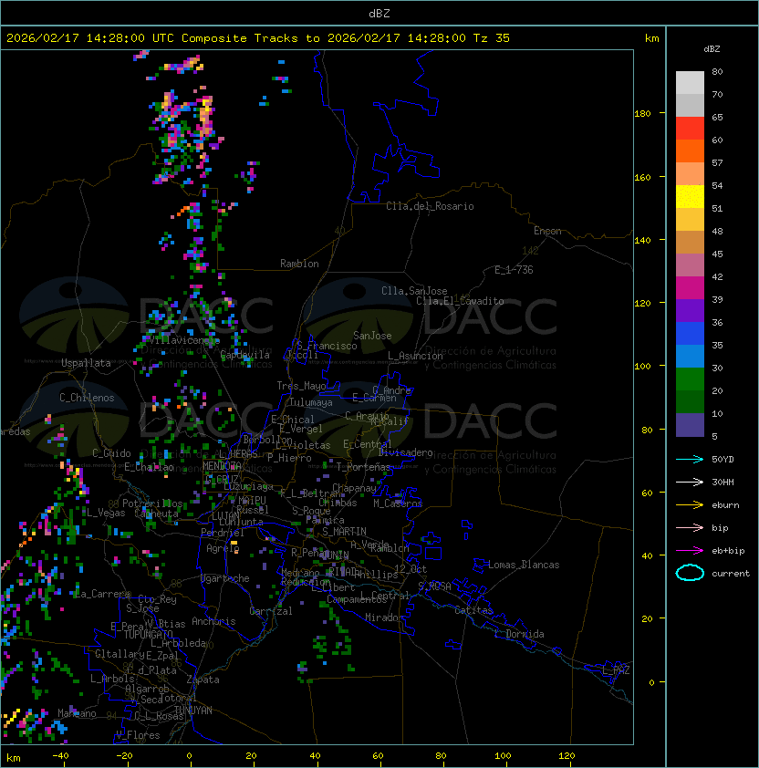This screenshot has width=759, height=768.
Task: Click the 'Divisadero' map label
Action: click(405, 452)
